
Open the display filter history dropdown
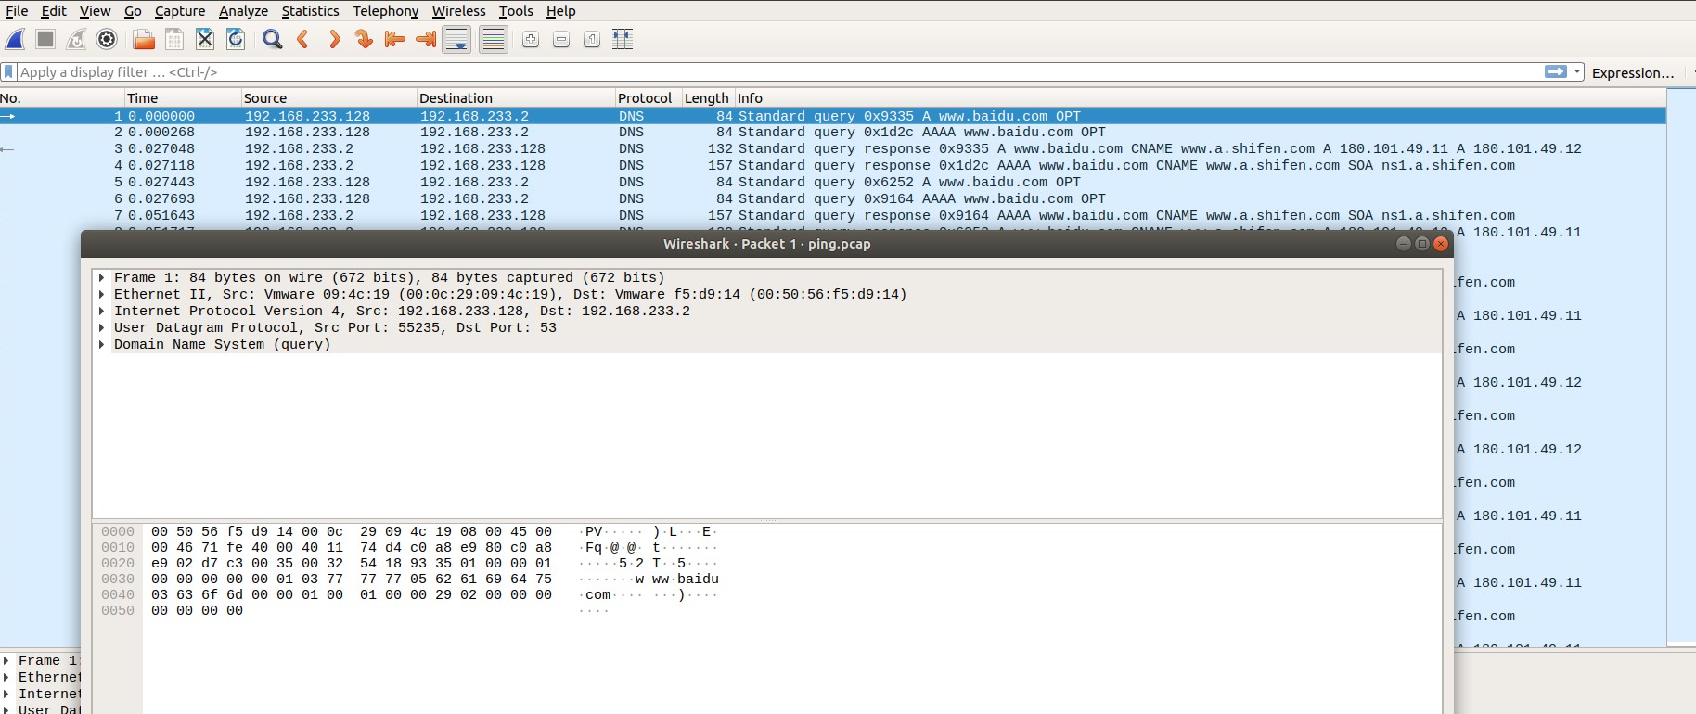tap(1577, 71)
